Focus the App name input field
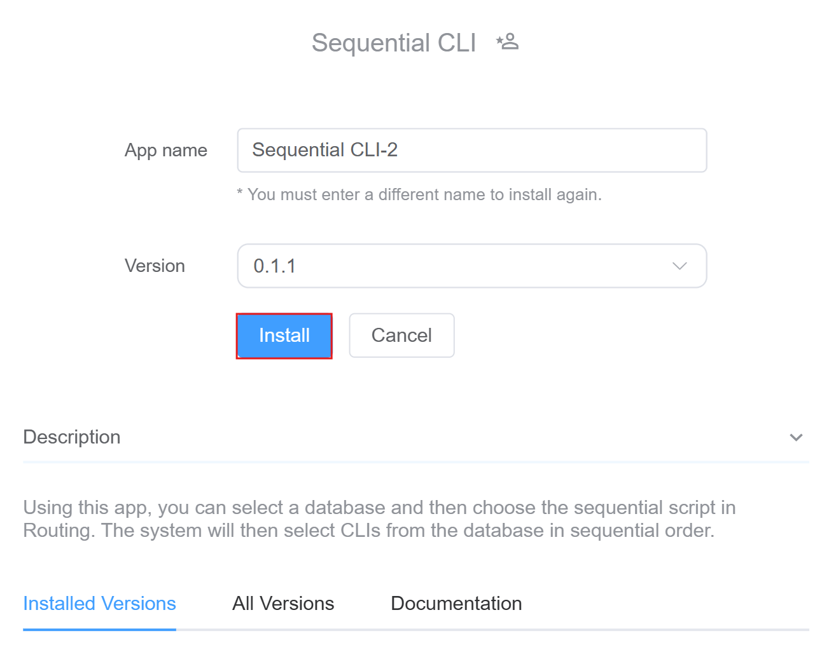 (471, 151)
